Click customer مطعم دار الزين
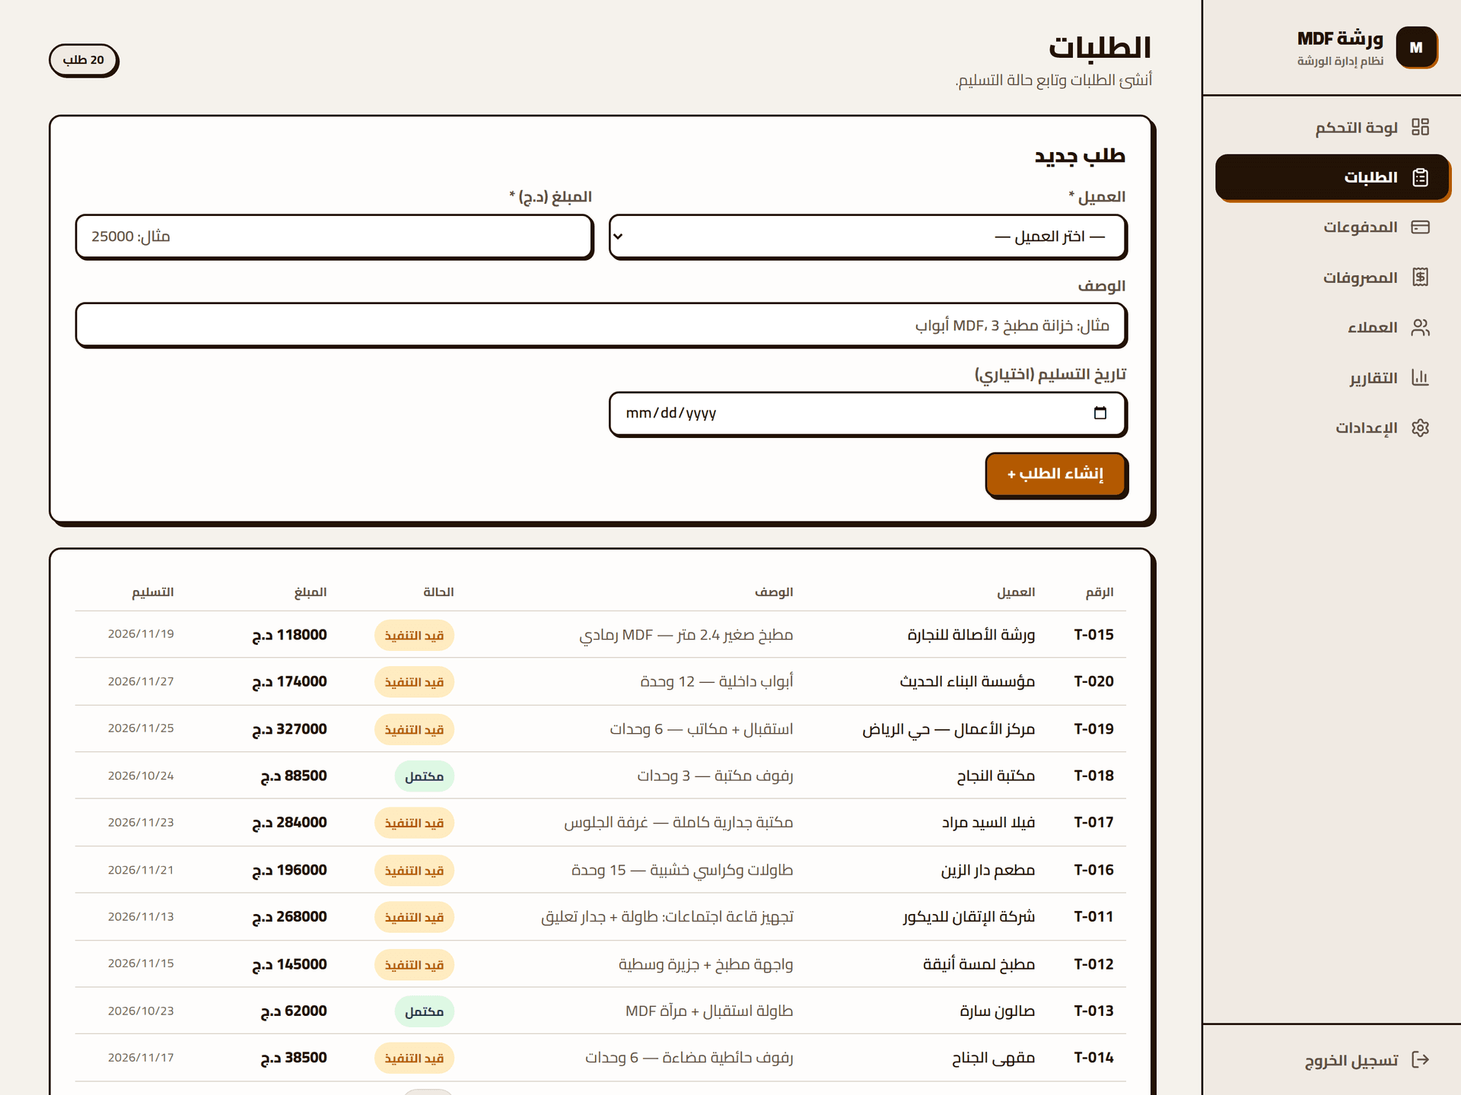 pyautogui.click(x=988, y=870)
